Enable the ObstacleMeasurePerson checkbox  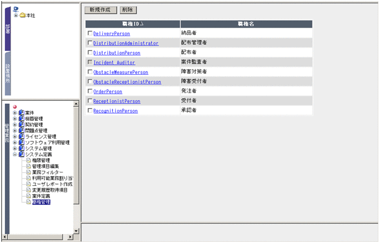pos(90,72)
